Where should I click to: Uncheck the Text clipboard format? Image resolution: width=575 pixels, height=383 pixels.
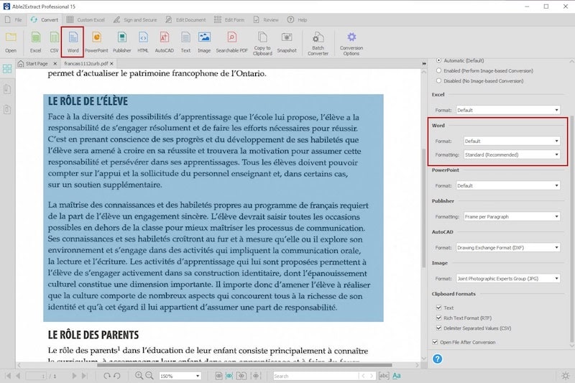(438, 308)
